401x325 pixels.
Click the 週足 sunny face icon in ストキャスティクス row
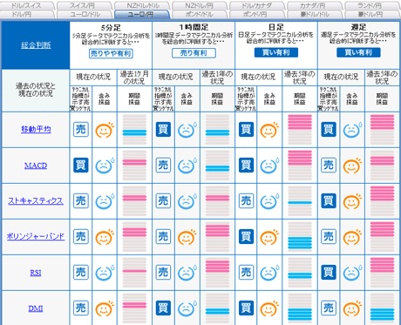point(352,201)
